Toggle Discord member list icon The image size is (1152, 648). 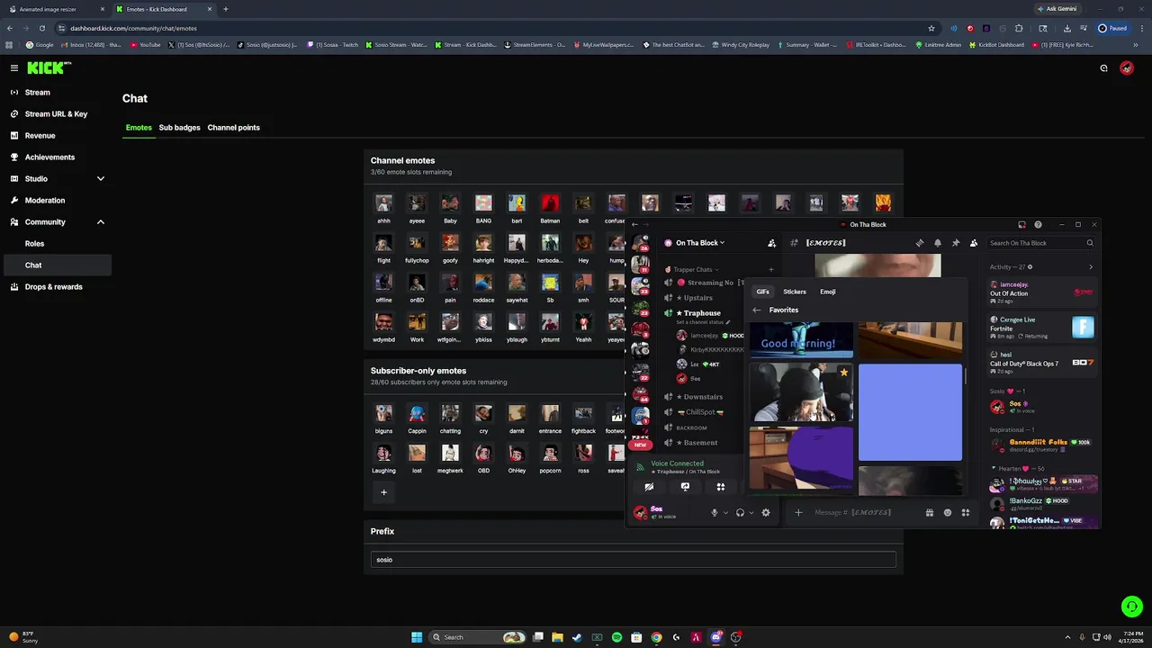pyautogui.click(x=974, y=243)
